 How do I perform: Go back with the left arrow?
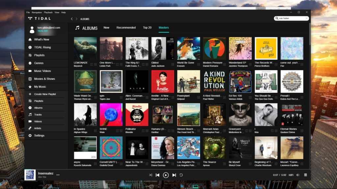(72, 19)
